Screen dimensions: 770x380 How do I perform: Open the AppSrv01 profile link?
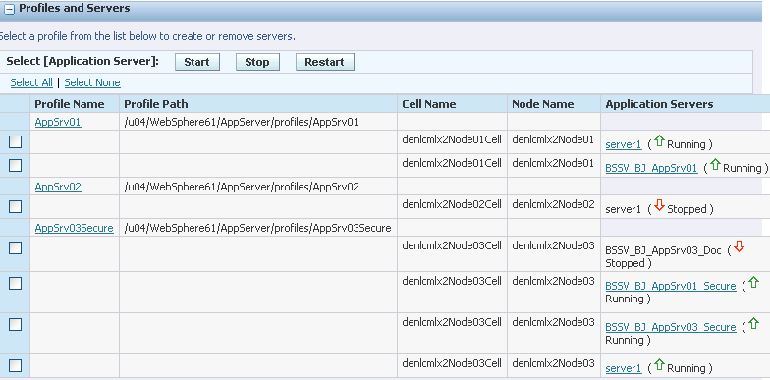[58, 122]
